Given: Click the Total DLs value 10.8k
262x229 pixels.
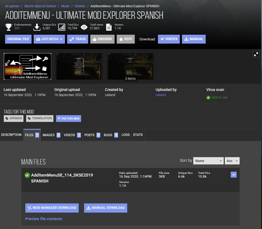Looking at the screenshot, I should [x=202, y=177].
